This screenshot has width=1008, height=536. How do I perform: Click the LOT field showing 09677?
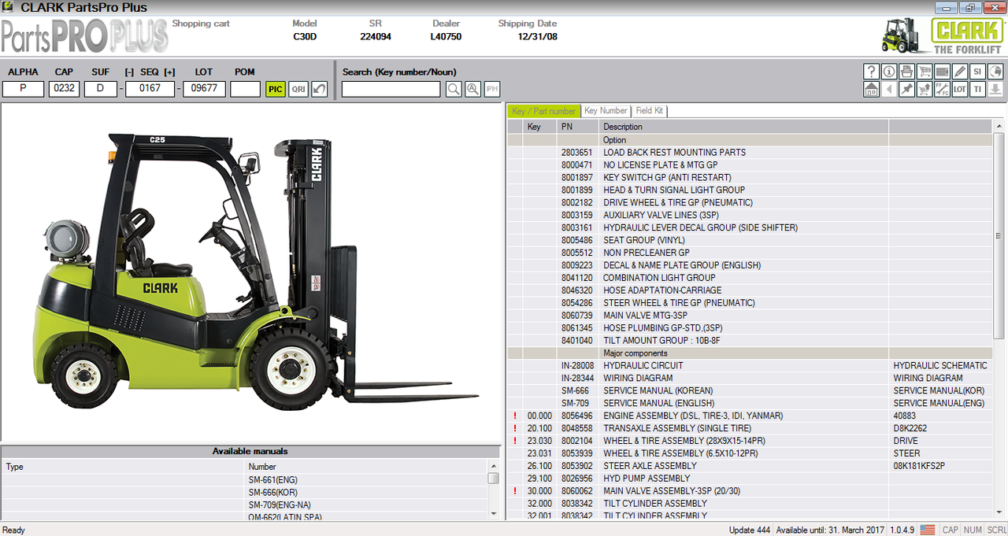click(205, 89)
